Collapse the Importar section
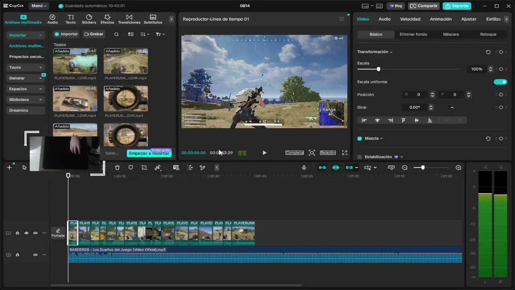This screenshot has height=290, width=515. point(25,35)
